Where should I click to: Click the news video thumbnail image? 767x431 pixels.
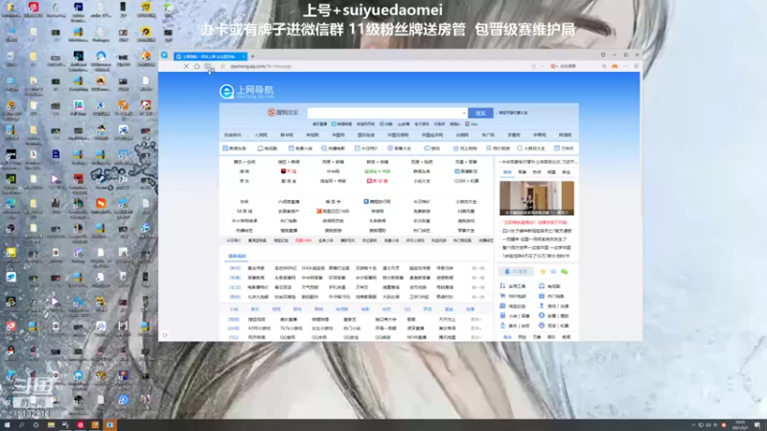pos(537,198)
